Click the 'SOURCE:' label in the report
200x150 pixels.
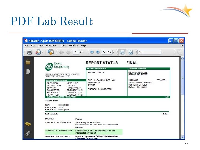pos(49,119)
